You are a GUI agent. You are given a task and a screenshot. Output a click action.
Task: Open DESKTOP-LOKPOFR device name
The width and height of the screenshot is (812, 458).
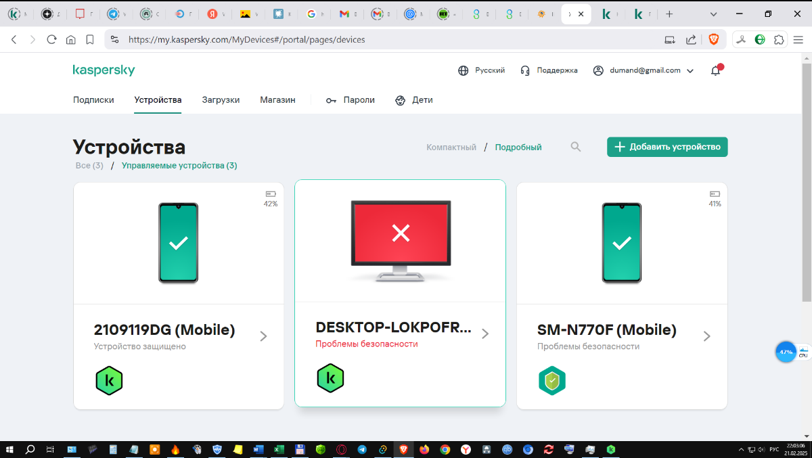click(x=393, y=327)
